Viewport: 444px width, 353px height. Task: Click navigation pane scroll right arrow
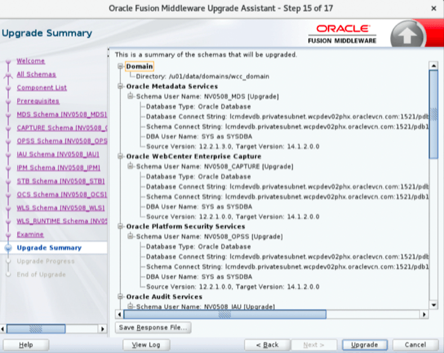tap(103, 329)
